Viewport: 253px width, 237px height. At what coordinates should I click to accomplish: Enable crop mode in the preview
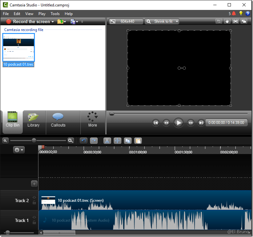pyautogui.click(x=219, y=21)
